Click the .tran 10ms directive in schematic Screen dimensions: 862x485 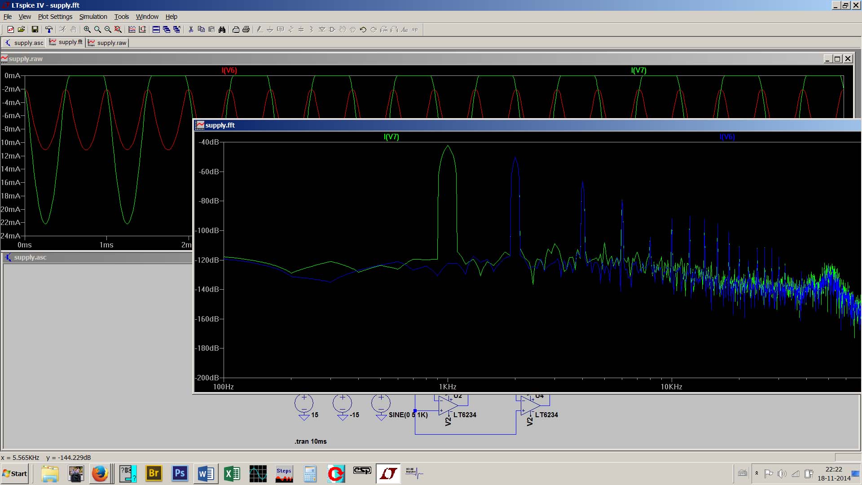311,441
